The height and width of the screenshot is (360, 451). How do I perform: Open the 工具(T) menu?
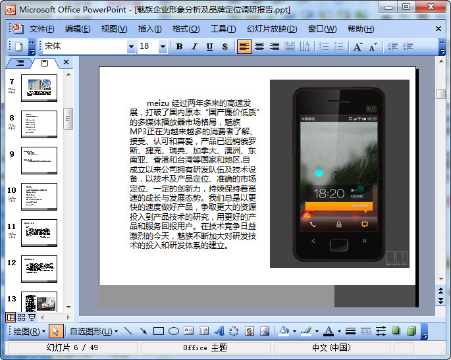(x=223, y=29)
